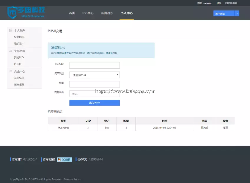This screenshot has width=250, height=183.
Task: Expand the 账户资金 dropdown arrow
Action: [237, 13]
